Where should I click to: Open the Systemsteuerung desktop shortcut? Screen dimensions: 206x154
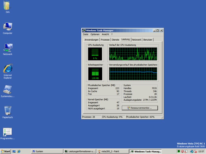coord(7,91)
